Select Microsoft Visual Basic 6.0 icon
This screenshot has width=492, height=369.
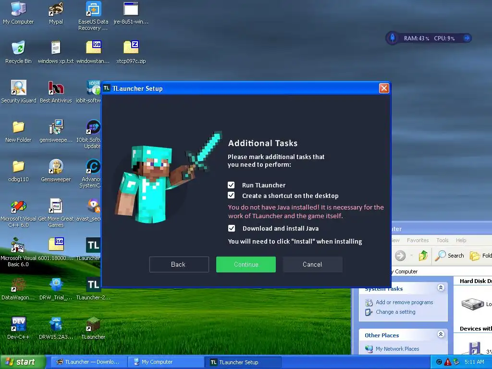[x=18, y=252]
